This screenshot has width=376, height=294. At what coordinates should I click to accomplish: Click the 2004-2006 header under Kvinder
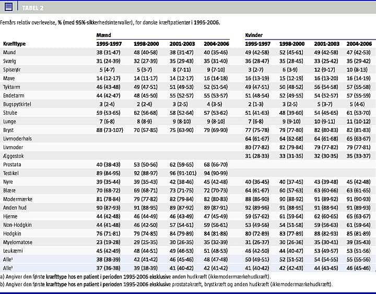coord(359,44)
